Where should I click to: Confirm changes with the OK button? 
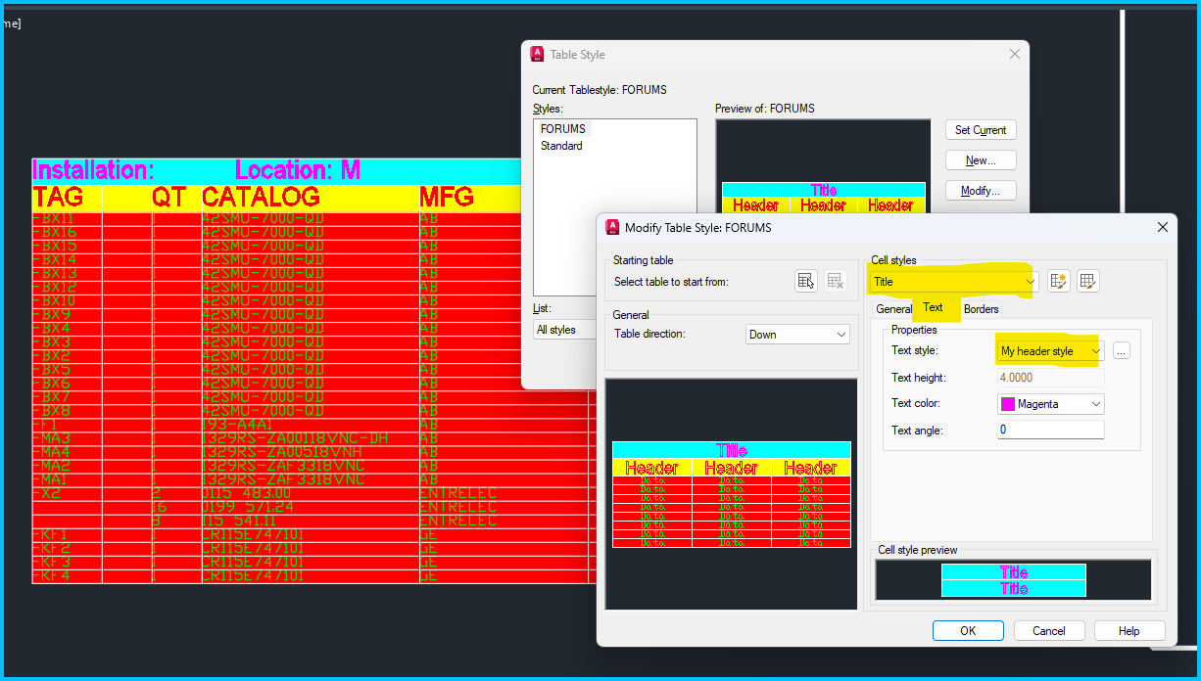968,630
